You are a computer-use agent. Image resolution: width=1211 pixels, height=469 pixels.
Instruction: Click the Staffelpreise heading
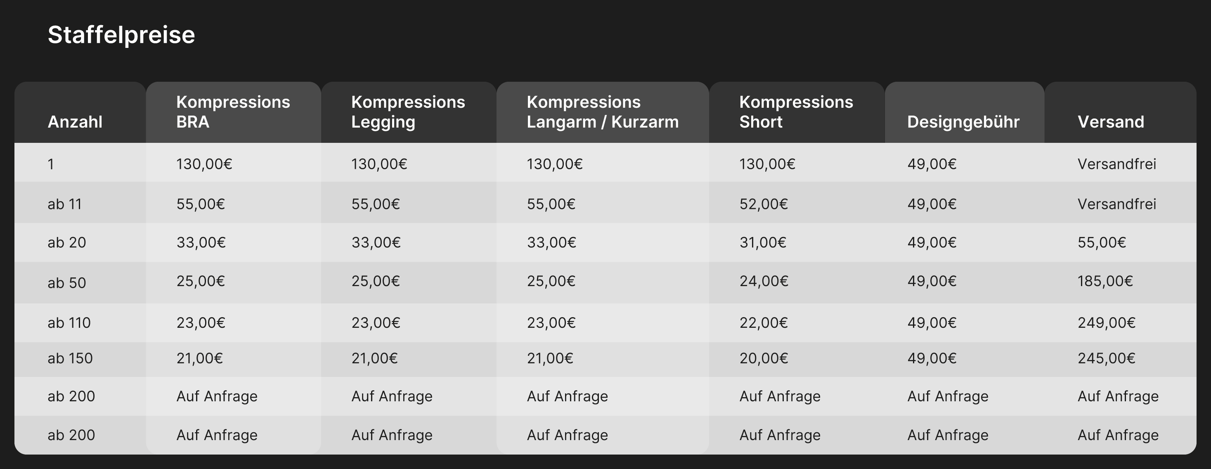(121, 35)
